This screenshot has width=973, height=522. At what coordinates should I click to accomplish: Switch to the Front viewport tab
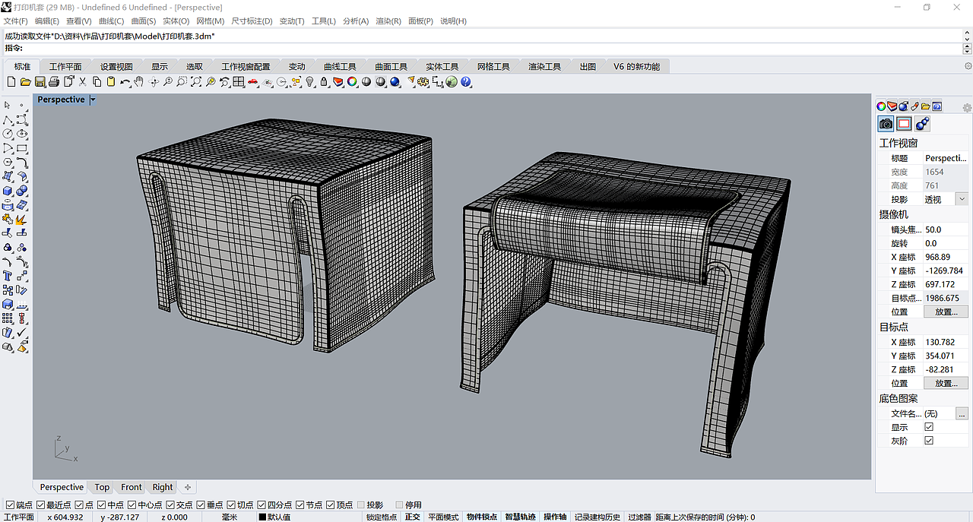click(131, 488)
